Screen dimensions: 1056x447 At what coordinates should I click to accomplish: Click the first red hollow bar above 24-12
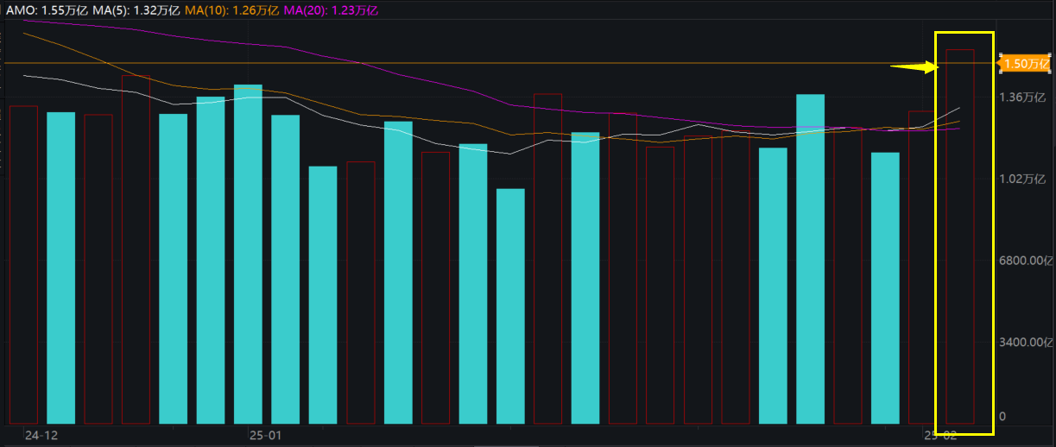click(23, 264)
